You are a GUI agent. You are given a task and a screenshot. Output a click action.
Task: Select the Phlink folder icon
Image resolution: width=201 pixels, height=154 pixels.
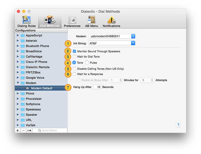[23, 94]
